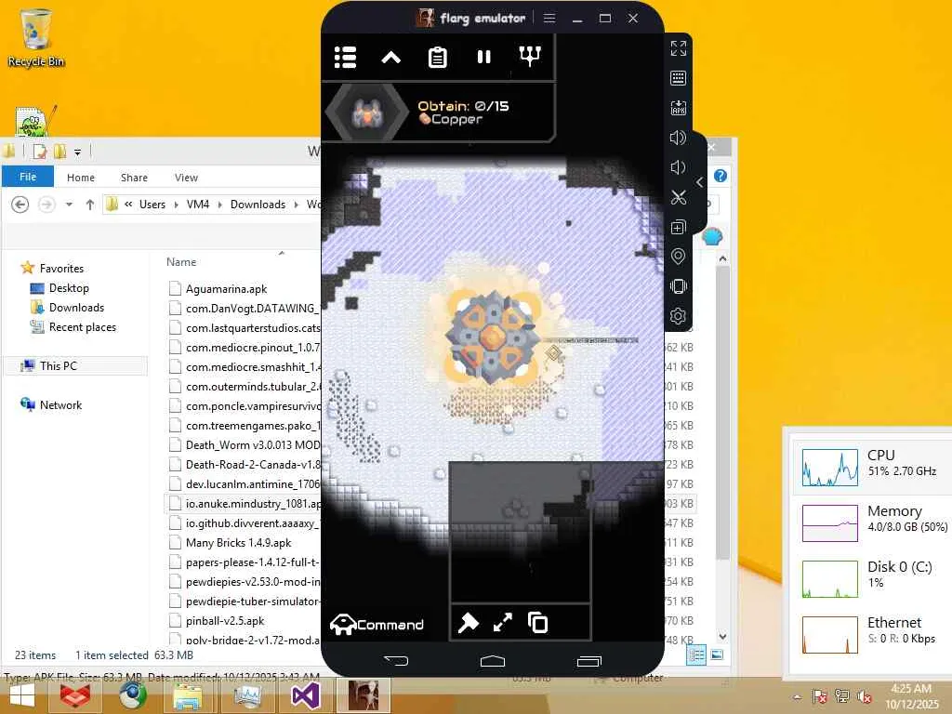Click the install APK icon in sidebar
952x714 pixels.
(x=678, y=108)
